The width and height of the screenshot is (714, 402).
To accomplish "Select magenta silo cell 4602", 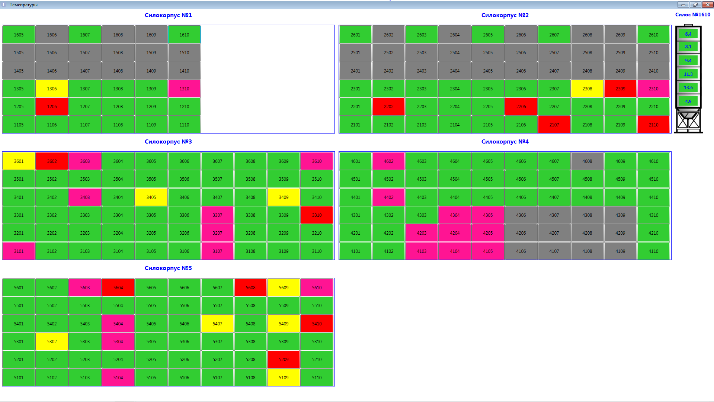I will 388,161.
